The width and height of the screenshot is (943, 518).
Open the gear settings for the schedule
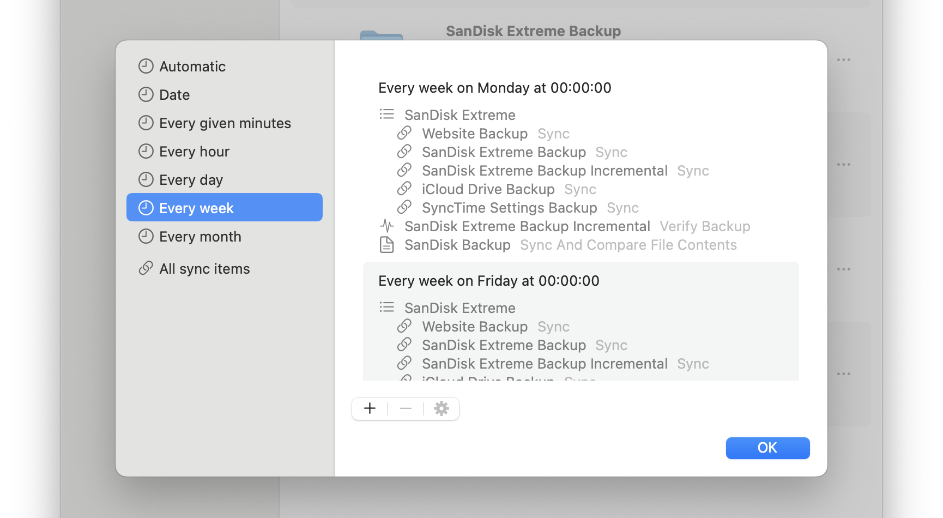(x=442, y=408)
